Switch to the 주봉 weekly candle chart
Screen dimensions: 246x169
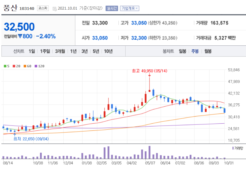[195, 51]
